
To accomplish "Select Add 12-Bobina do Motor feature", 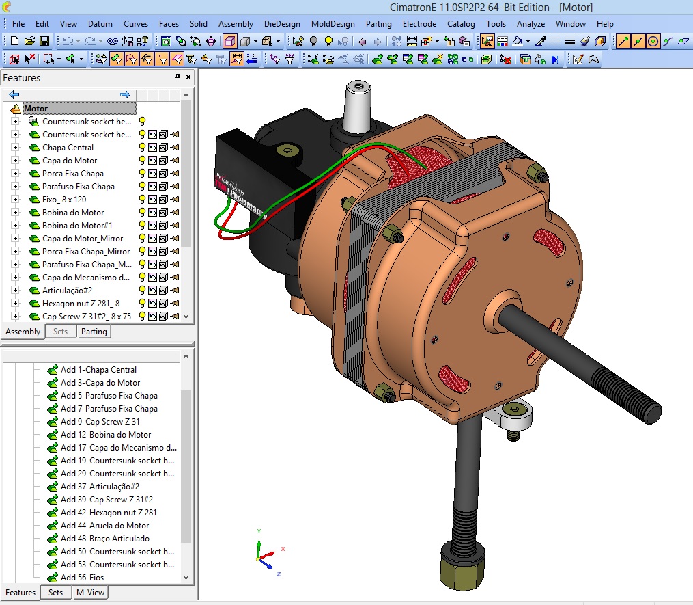I will [106, 435].
